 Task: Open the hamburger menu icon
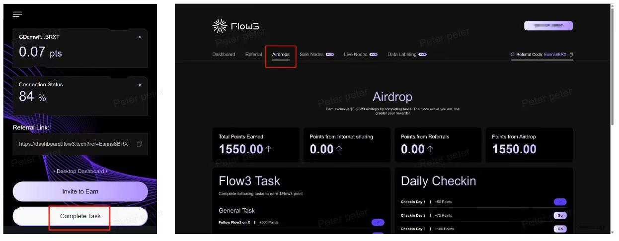point(17,14)
